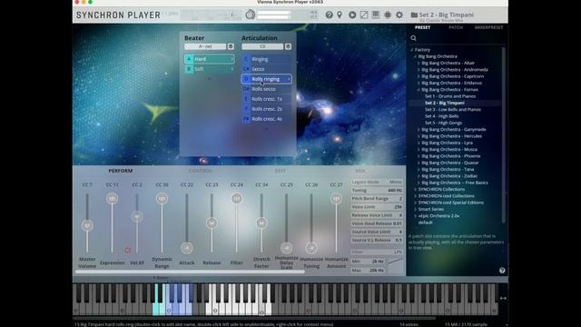581x327 pixels.
Task: Click the folder icon beside Set 2 - Big Timpani
Action: click(x=414, y=15)
